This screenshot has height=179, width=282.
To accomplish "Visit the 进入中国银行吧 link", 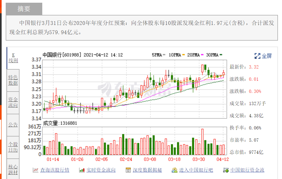I will point(196,170).
